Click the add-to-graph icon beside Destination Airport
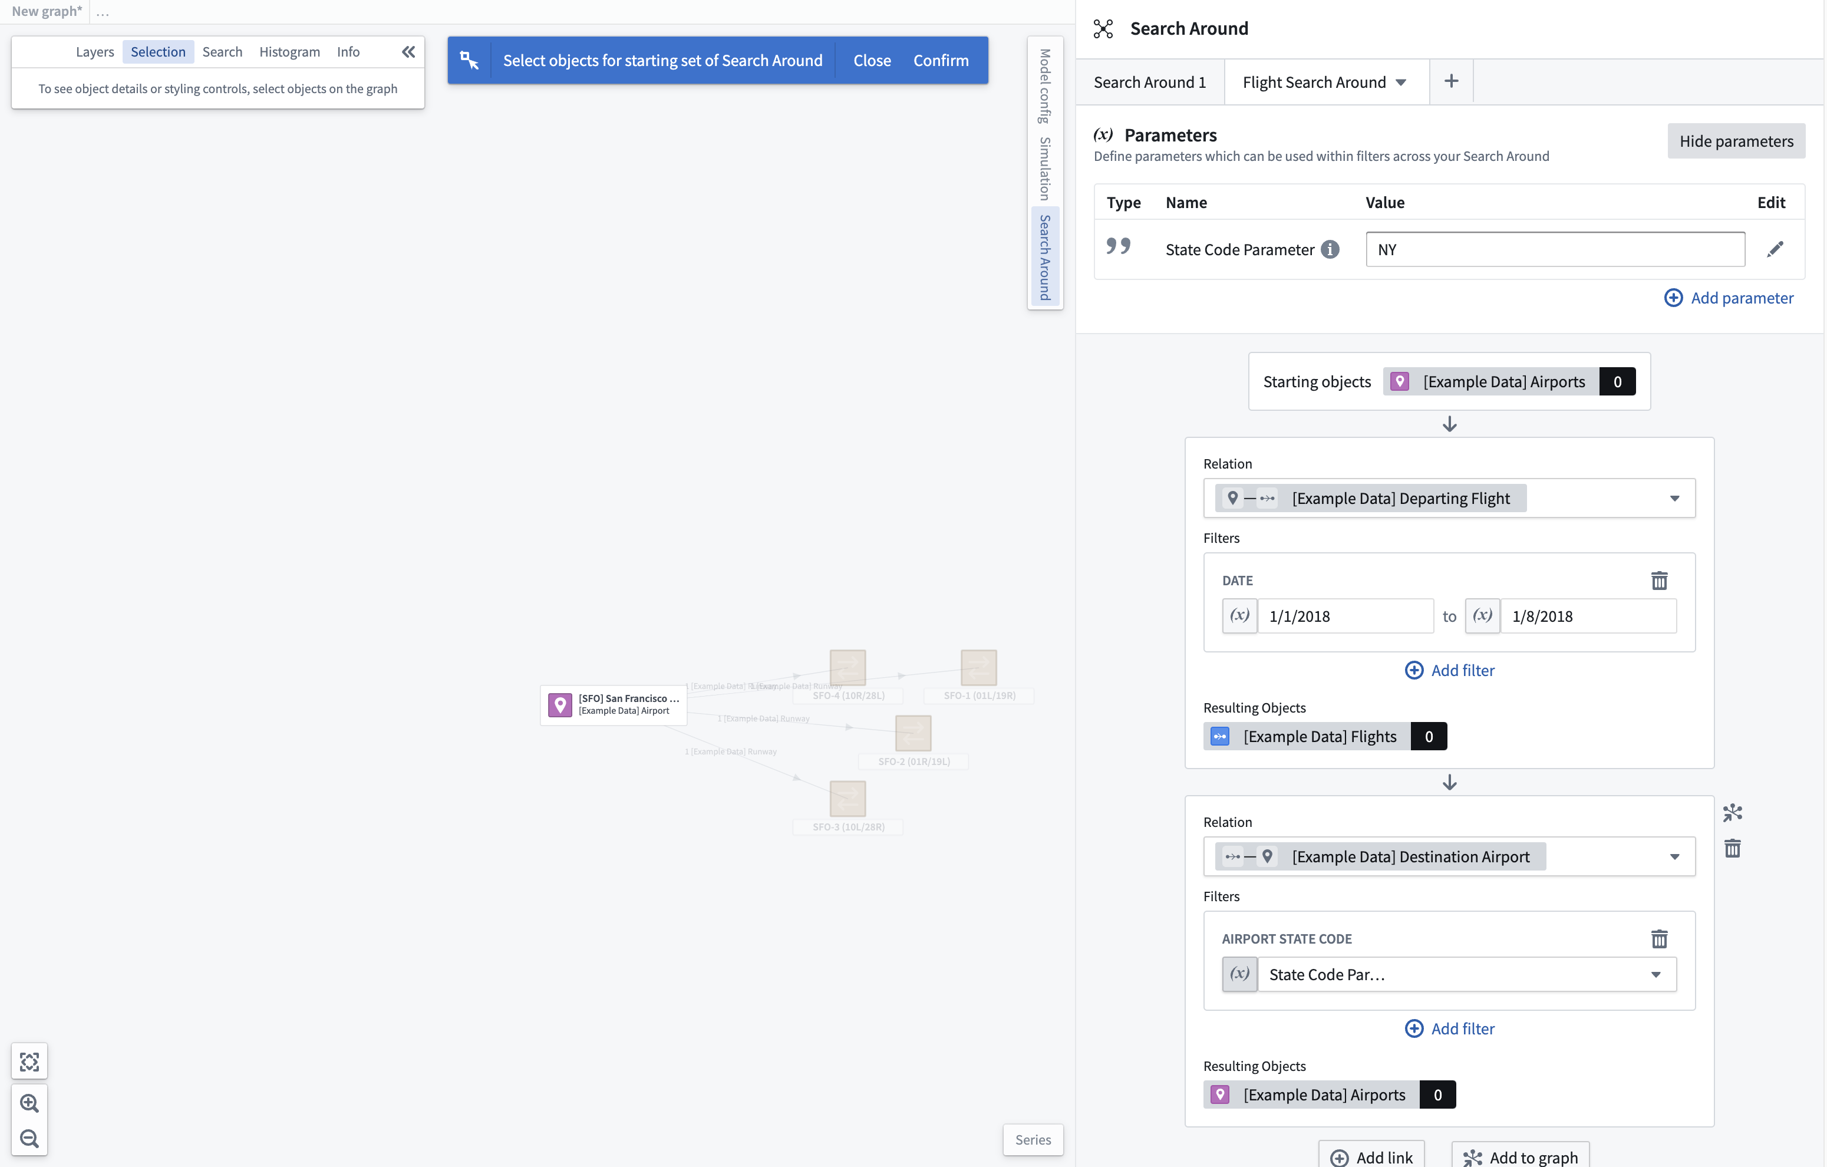This screenshot has height=1167, width=1827. point(1732,813)
